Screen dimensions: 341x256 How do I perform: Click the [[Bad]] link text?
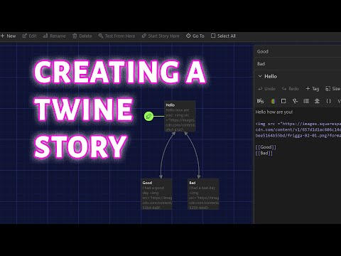click(x=264, y=153)
